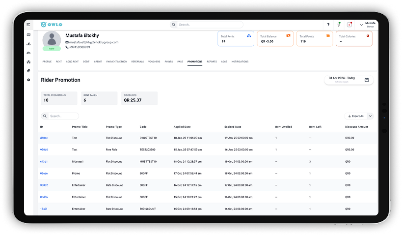Viewport: 402px width, 235px height.
Task: Switch to the Points tab
Action: (x=169, y=61)
